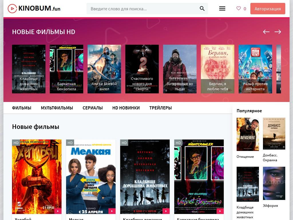Open the СЕРИАЛЫ tab
This screenshot has width=293, height=220.
(92, 108)
